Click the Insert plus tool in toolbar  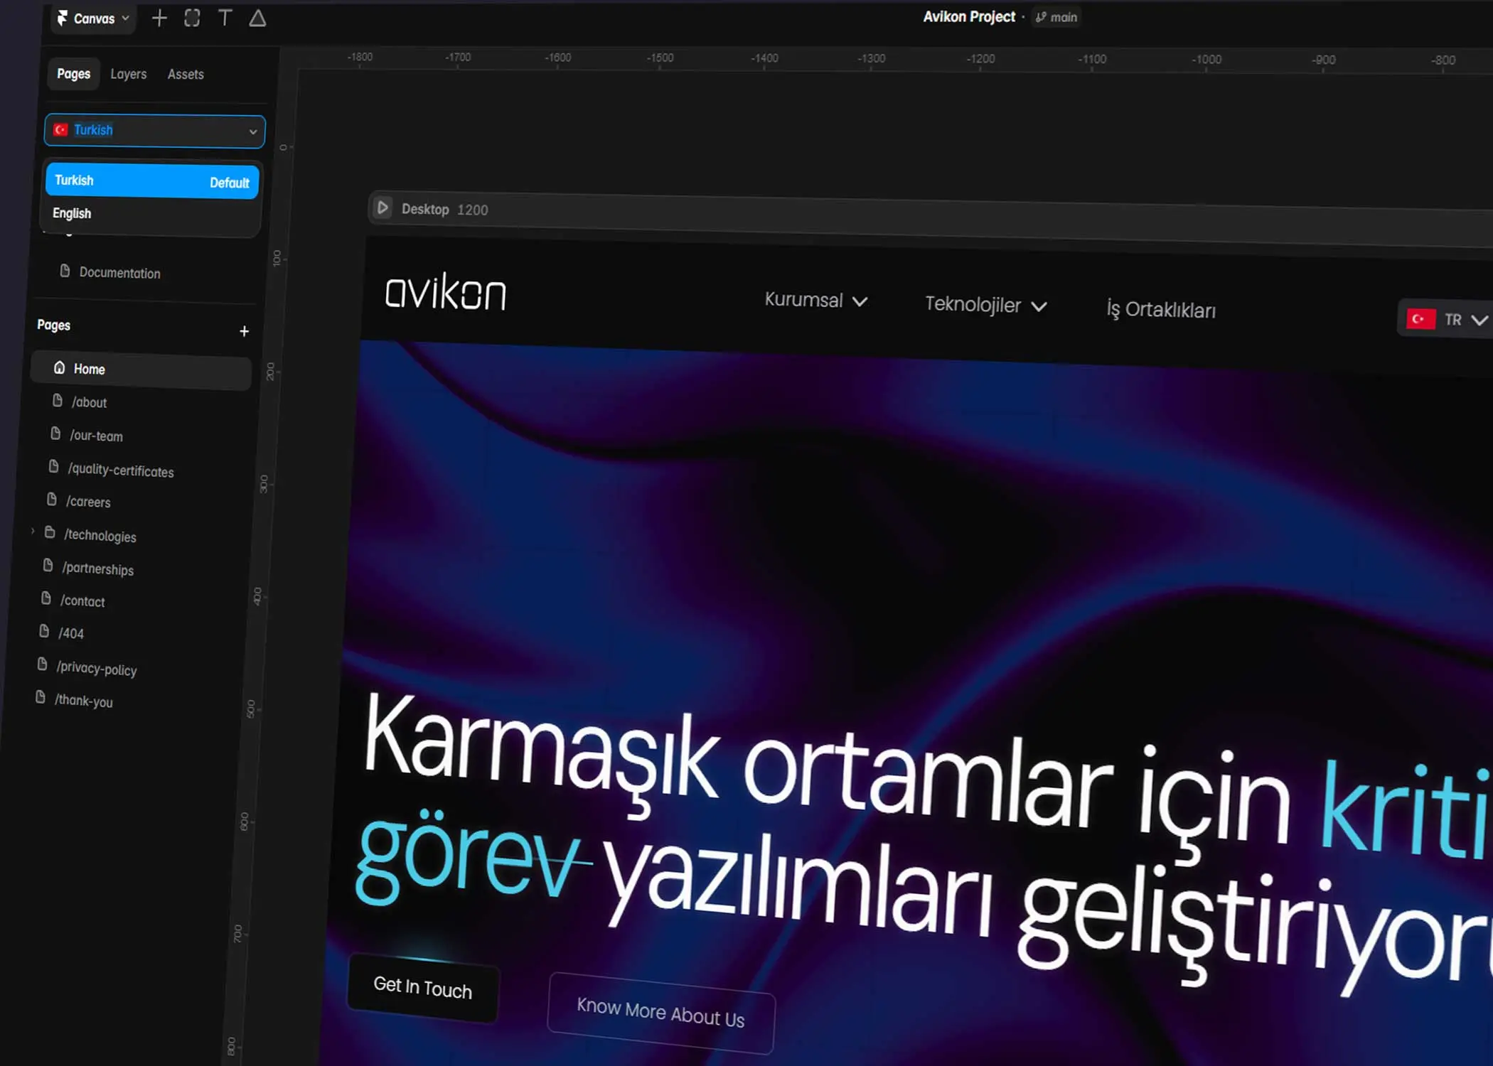tap(159, 18)
